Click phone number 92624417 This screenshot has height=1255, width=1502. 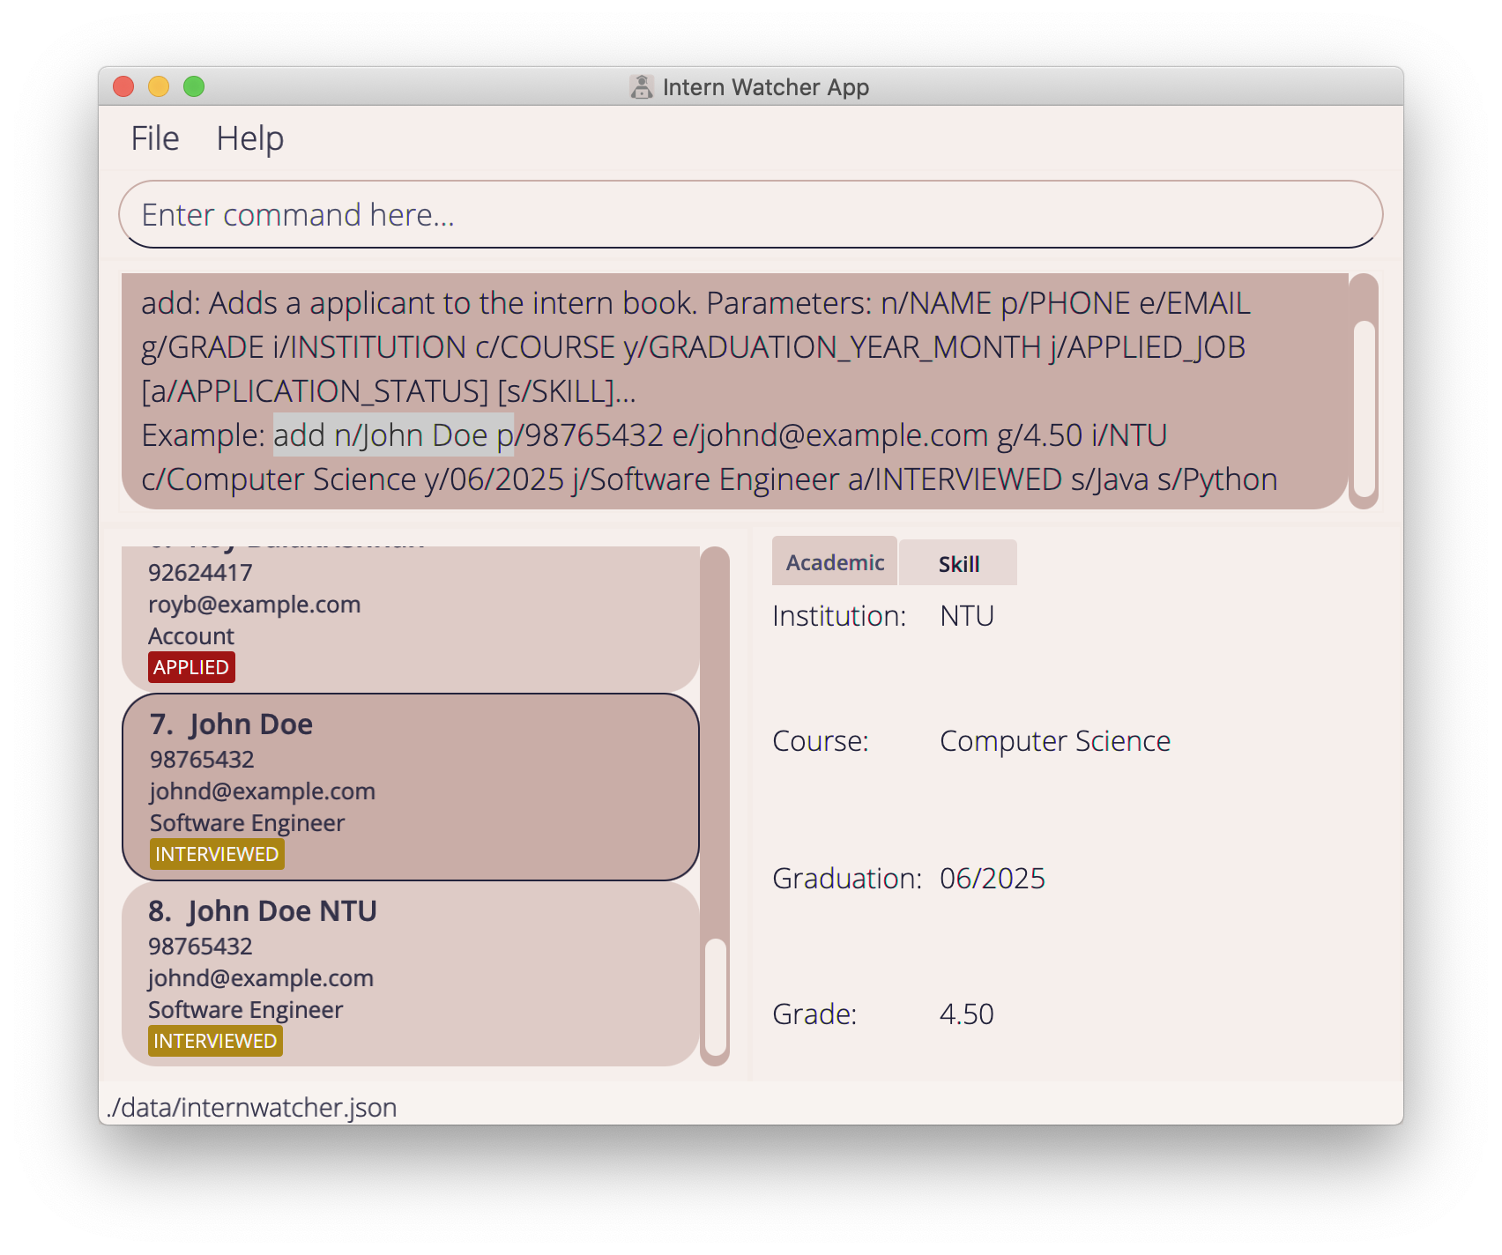(200, 573)
